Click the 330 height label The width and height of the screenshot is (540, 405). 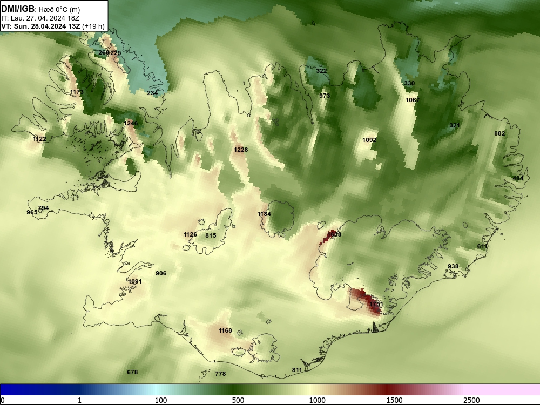point(409,83)
